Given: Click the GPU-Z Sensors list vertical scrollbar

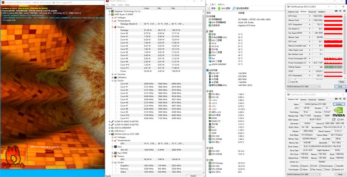Looking at the screenshot, I should (x=345, y=45).
